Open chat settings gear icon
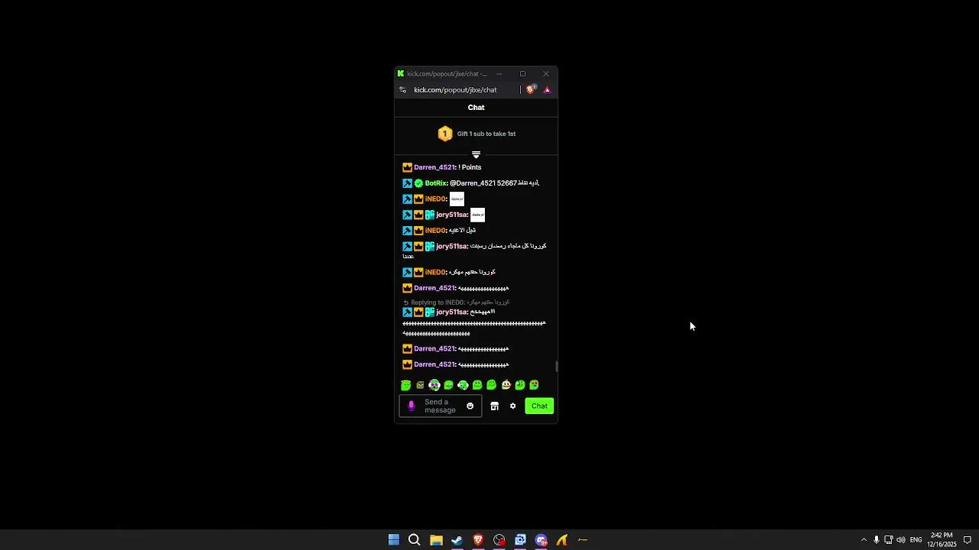 513,406
